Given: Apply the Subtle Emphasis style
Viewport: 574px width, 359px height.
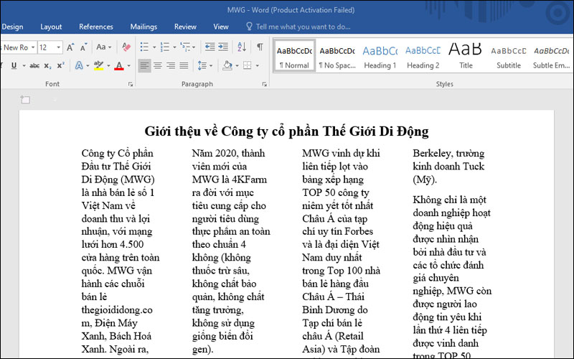Looking at the screenshot, I should pos(551,56).
